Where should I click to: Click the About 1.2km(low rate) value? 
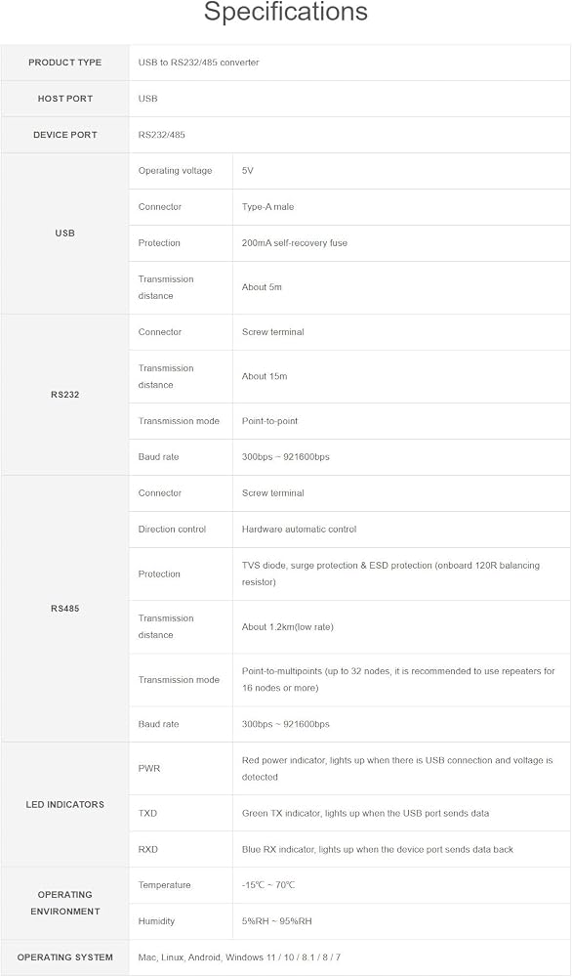288,627
